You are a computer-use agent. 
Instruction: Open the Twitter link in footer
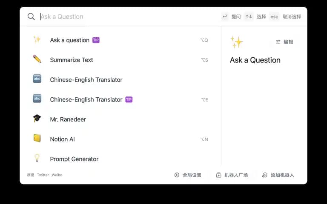tap(43, 175)
